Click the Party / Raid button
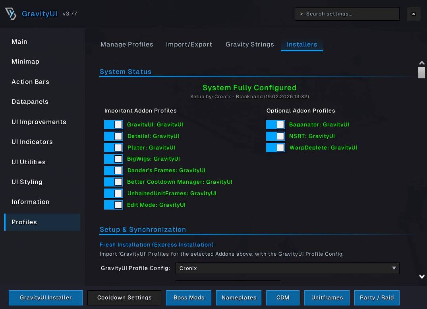The height and width of the screenshot is (309, 427). coord(377,297)
